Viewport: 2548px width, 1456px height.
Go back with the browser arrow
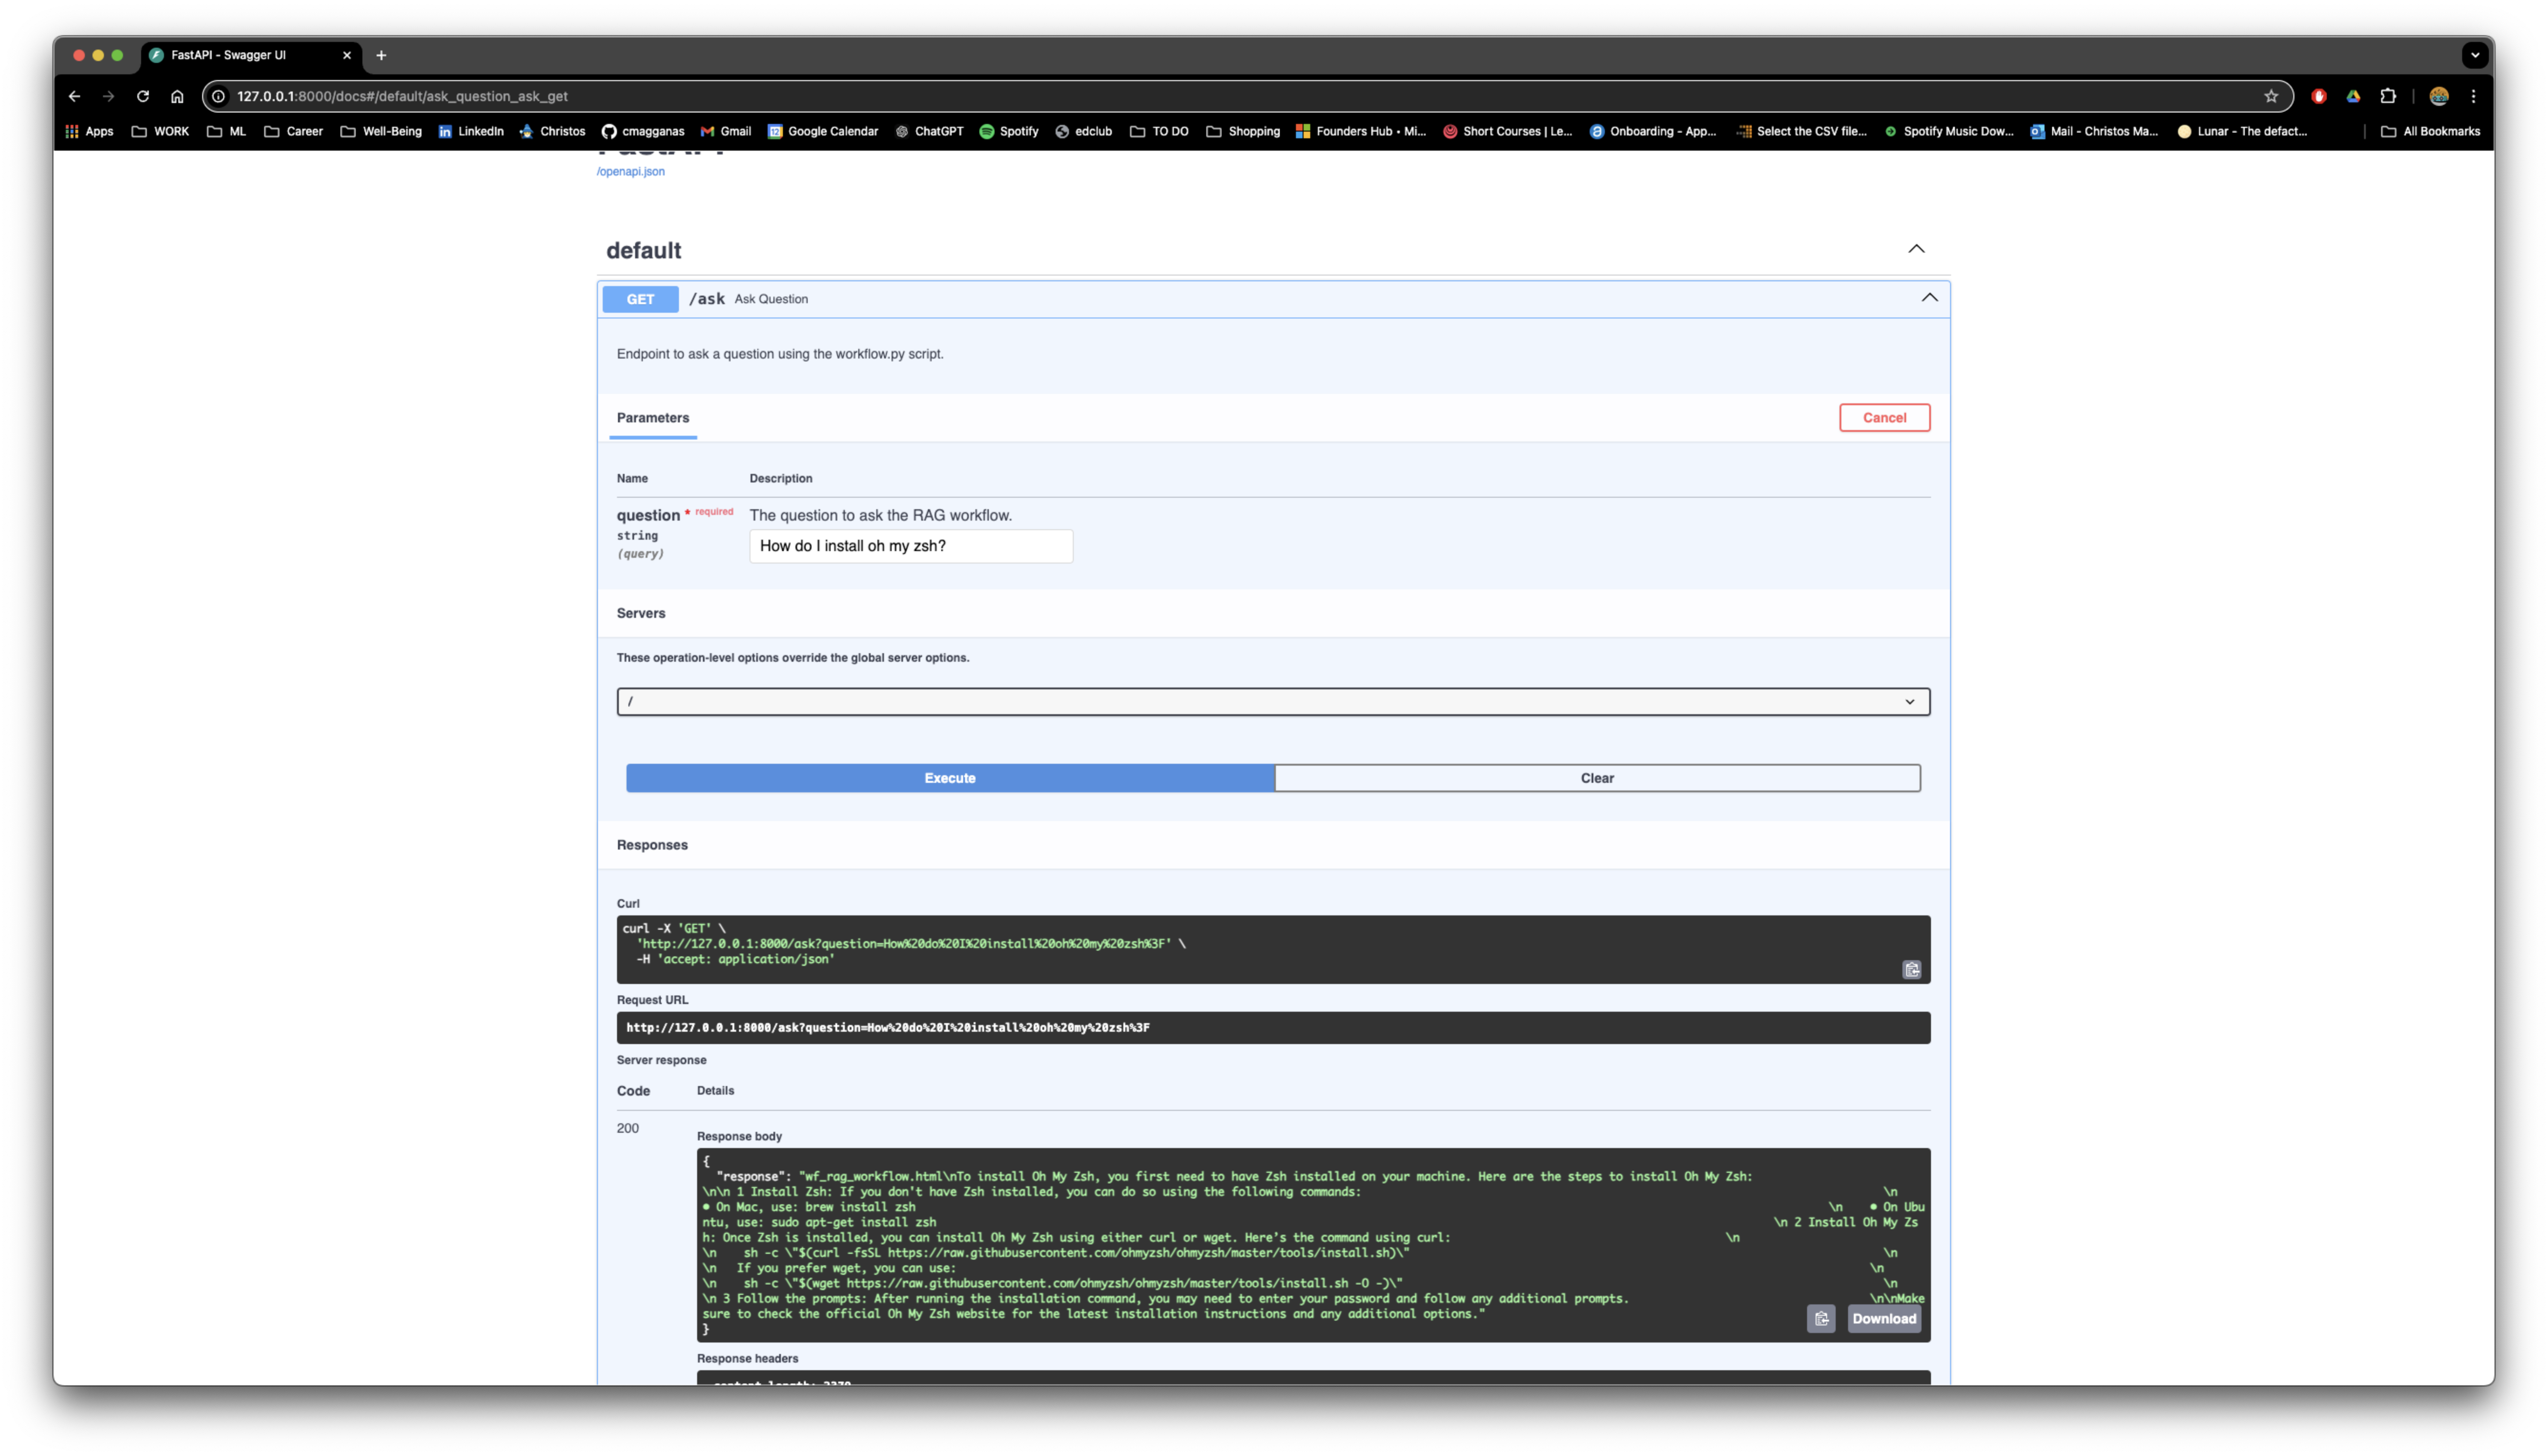pos(74,96)
